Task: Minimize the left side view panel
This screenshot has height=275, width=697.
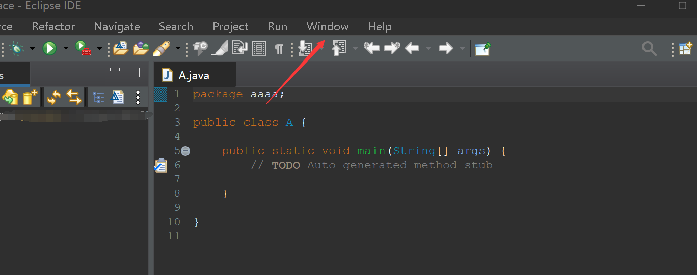Action: coord(115,70)
